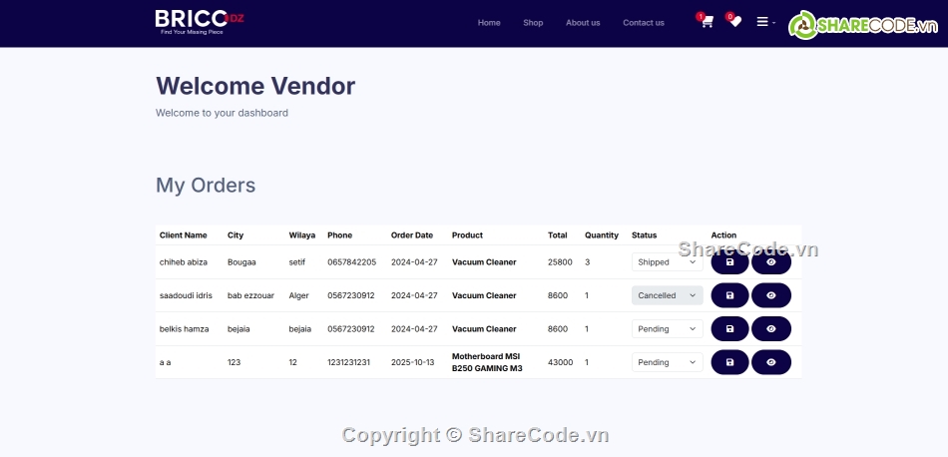Open the About us link
948x457 pixels.
coord(583,23)
